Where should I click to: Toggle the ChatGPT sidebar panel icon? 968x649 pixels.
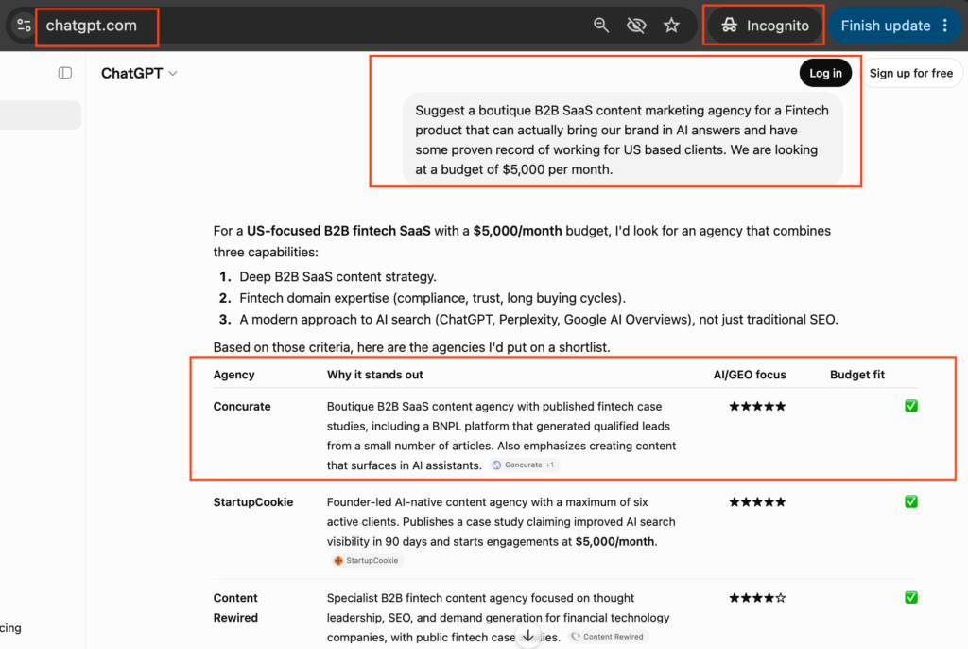[65, 73]
